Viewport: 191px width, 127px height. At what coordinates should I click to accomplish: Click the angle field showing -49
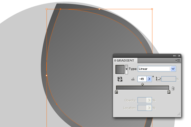pos(142,79)
